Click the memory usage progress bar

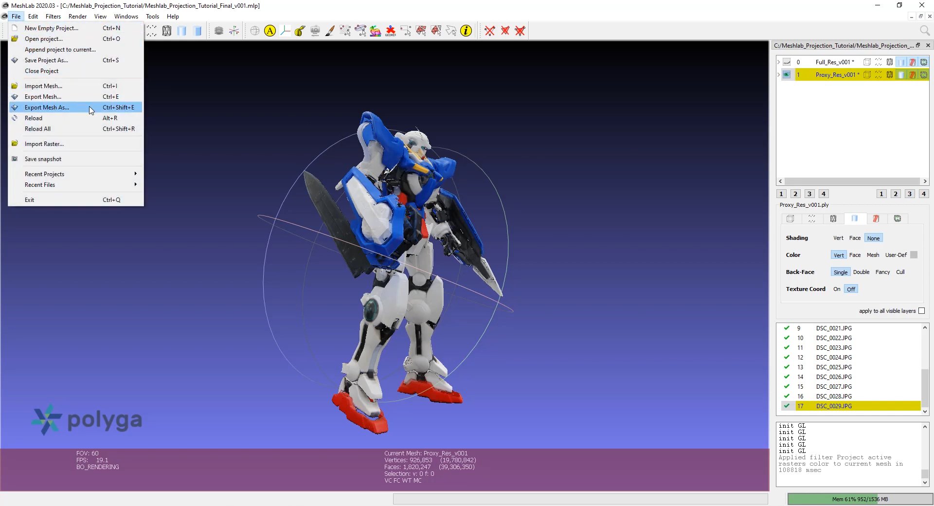coord(860,499)
